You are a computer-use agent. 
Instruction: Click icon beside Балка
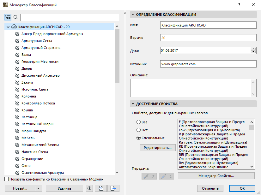click(x=17, y=55)
